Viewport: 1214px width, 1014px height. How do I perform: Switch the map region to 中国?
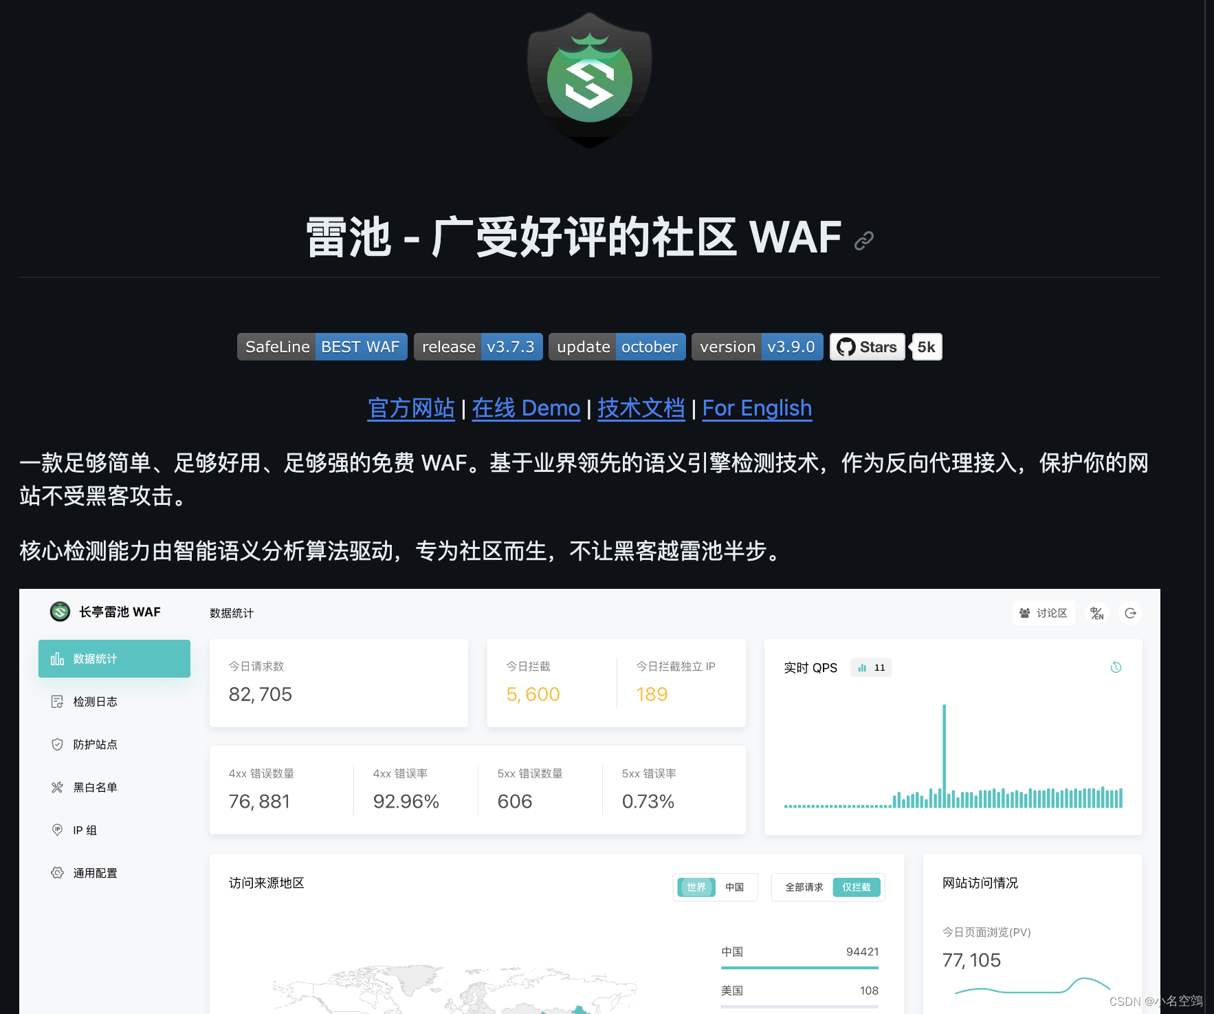tap(736, 887)
